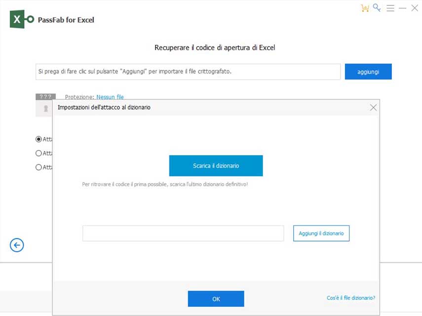Choose the third attack radio option
The height and width of the screenshot is (316, 422).
point(38,167)
